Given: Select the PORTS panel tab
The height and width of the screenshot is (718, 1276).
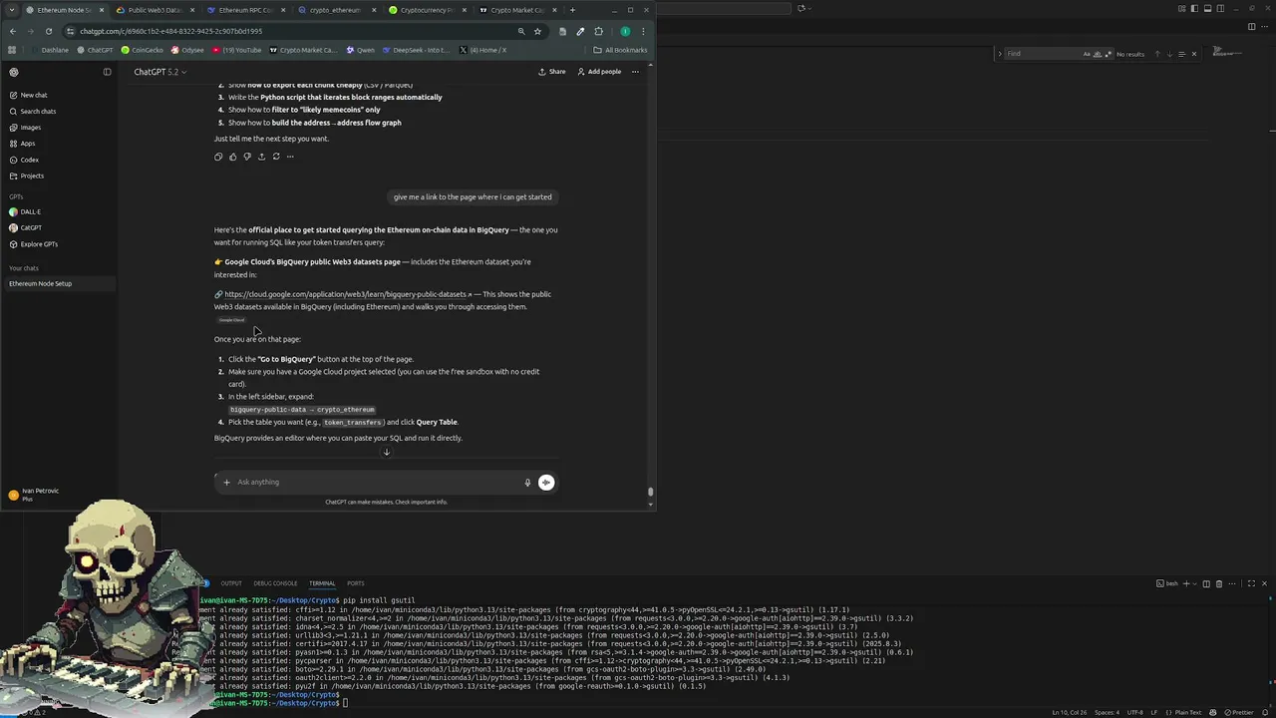Looking at the screenshot, I should click(x=355, y=583).
